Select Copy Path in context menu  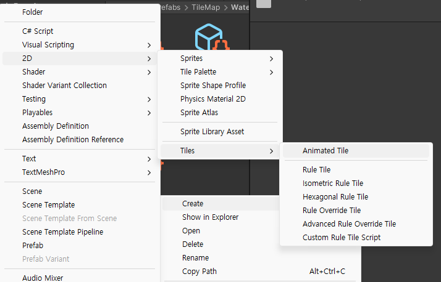pyautogui.click(x=261, y=272)
